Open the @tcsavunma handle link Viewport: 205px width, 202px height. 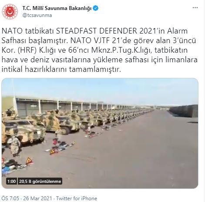tap(37, 15)
